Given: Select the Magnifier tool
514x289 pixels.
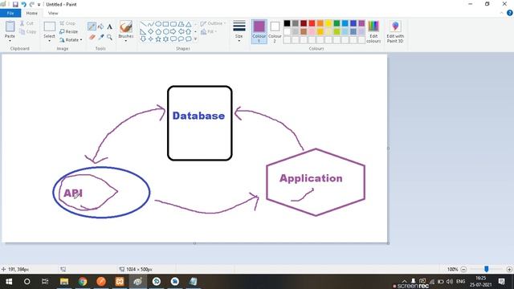Looking at the screenshot, I should click(x=110, y=37).
